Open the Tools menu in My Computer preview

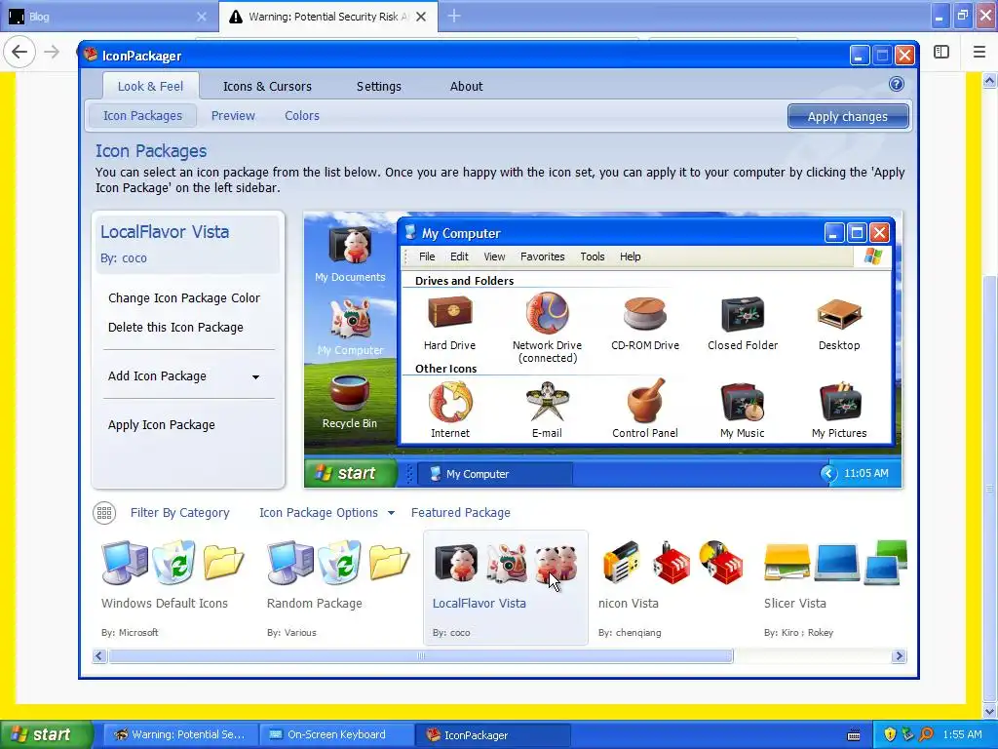[592, 256]
